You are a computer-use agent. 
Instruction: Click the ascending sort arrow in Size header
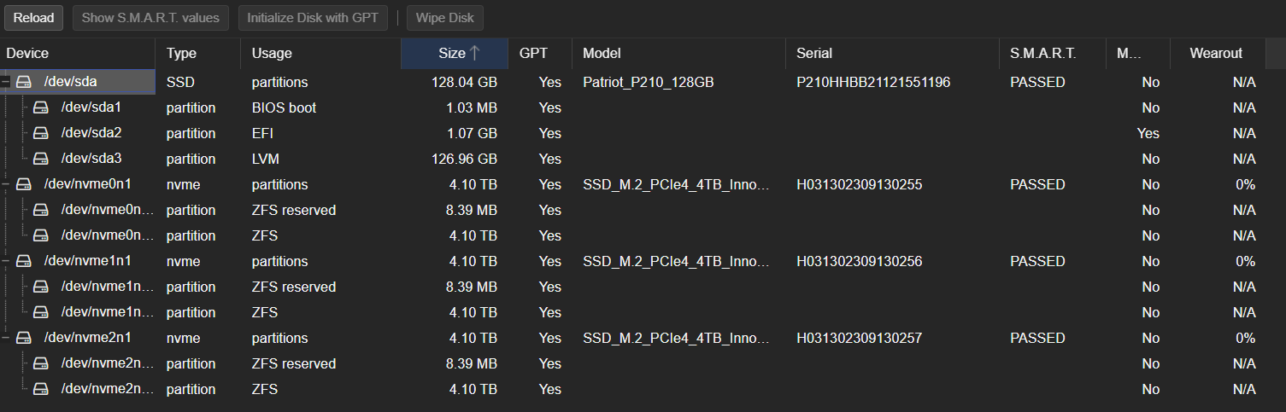coord(475,53)
